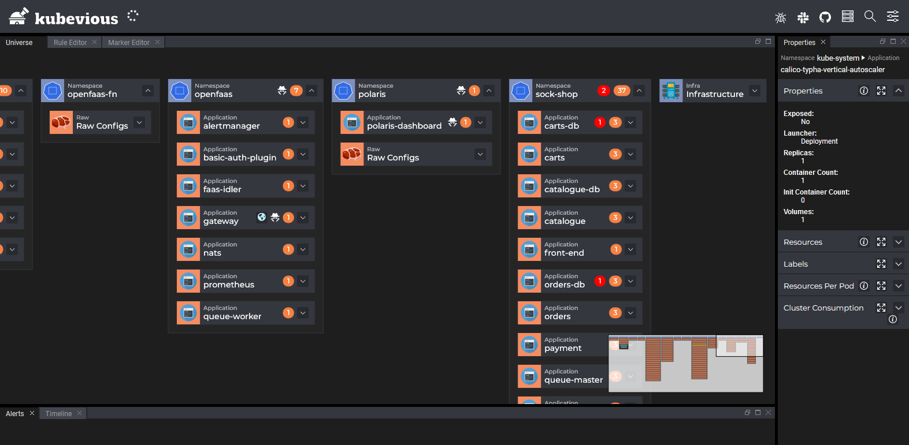Image resolution: width=909 pixels, height=445 pixels.
Task: Collapse the Properties section
Action: click(x=899, y=91)
